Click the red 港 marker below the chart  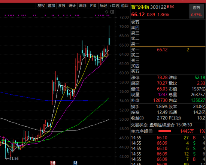[x=53, y=163]
